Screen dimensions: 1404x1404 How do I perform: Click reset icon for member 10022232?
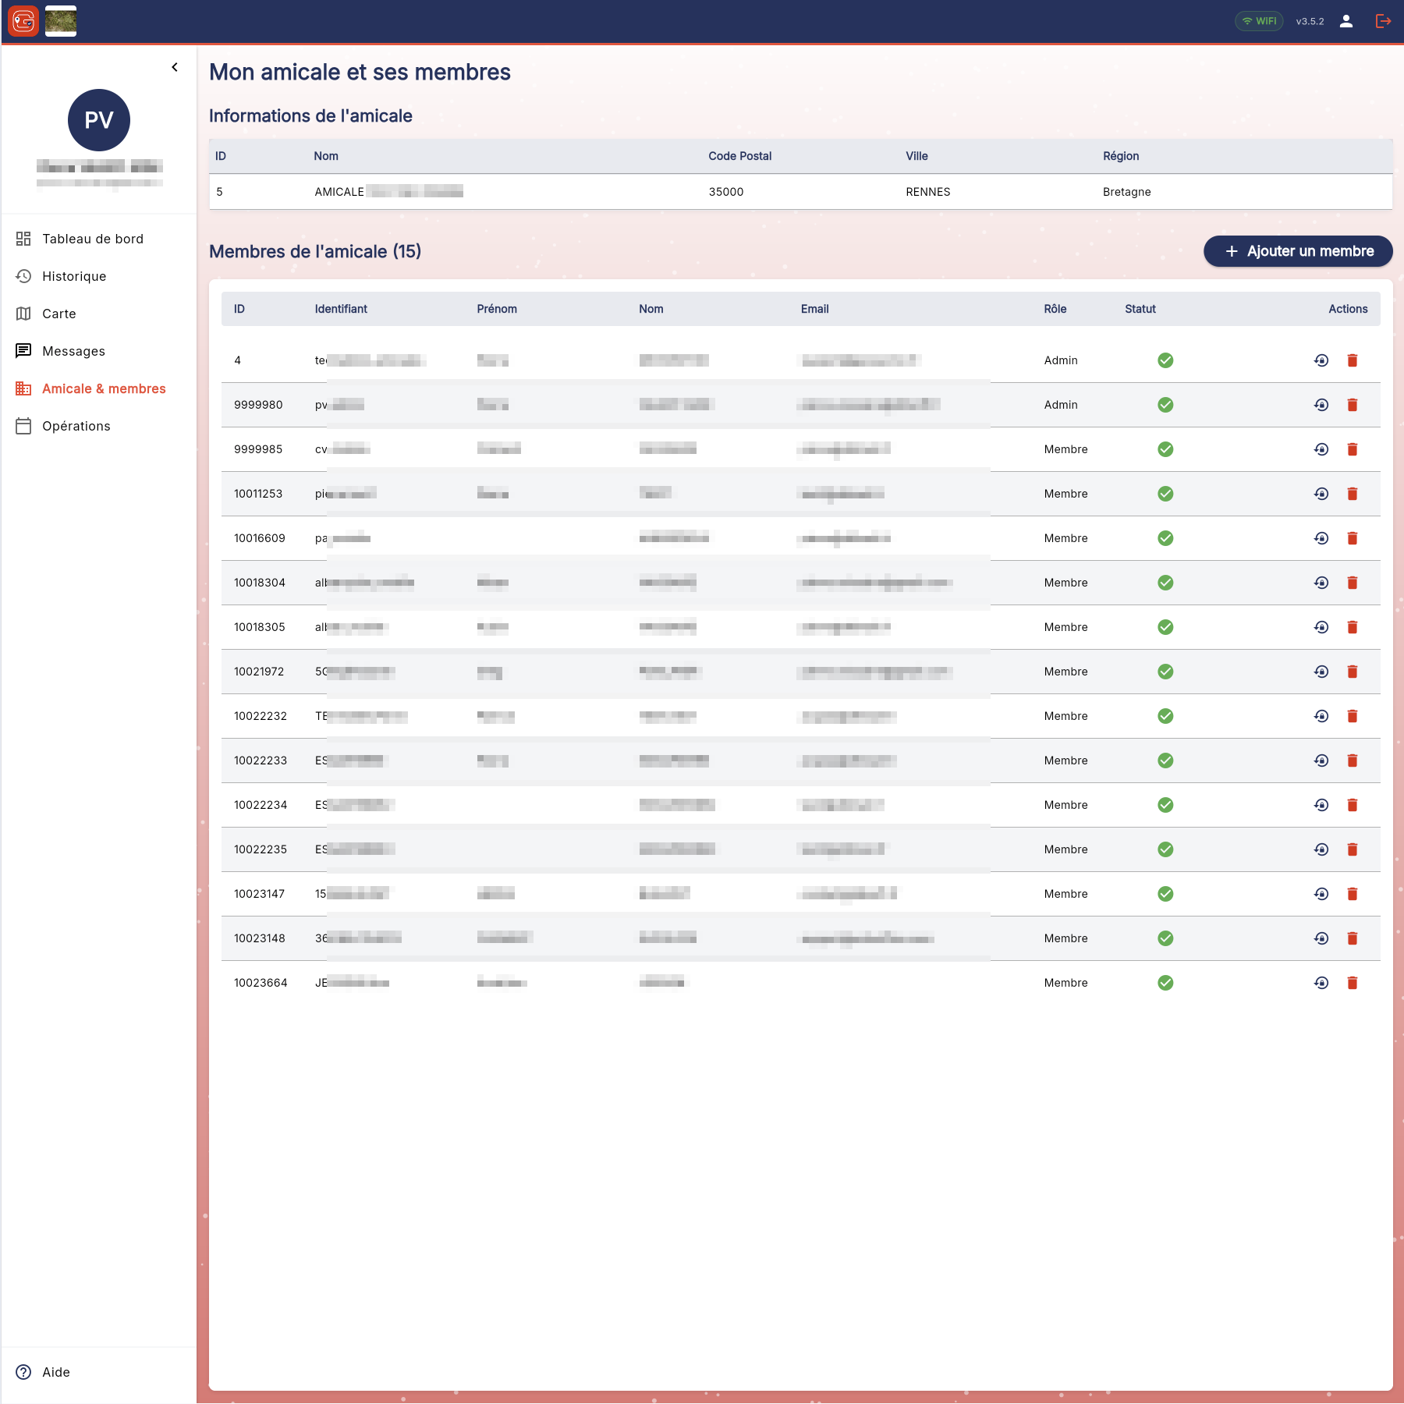(1321, 716)
